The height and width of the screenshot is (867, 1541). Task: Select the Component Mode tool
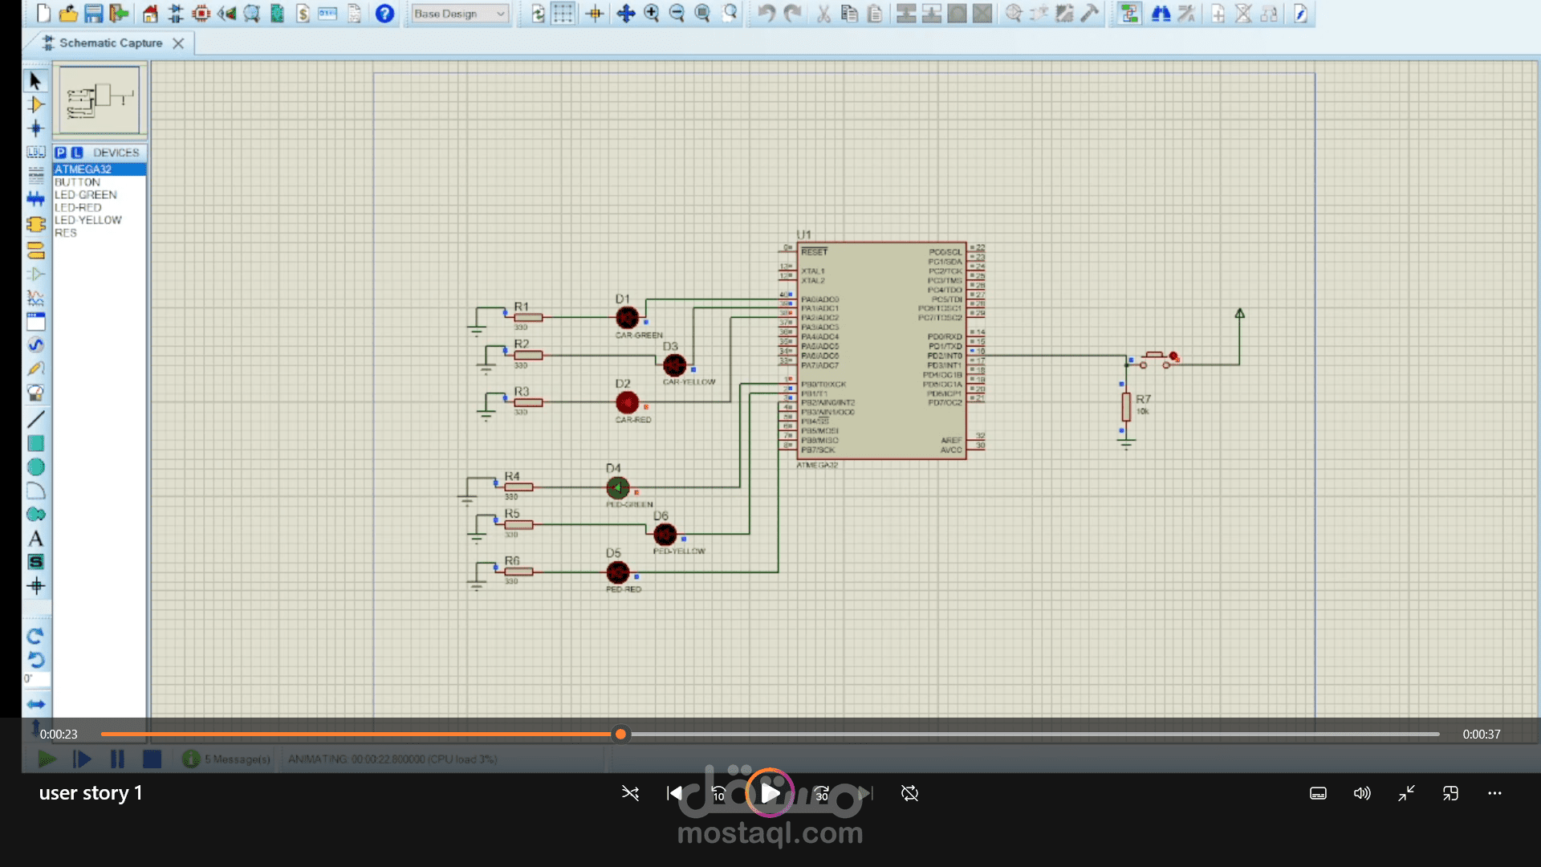35,104
